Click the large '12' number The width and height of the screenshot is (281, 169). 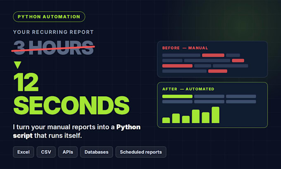(26, 82)
